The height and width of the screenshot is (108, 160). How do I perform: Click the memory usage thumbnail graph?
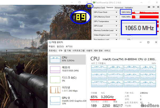click(55, 70)
